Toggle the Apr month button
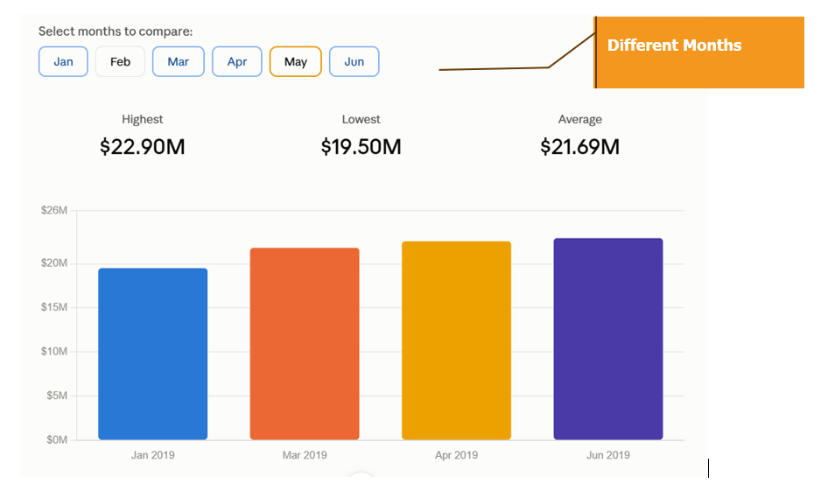The image size is (828, 484). tap(236, 62)
